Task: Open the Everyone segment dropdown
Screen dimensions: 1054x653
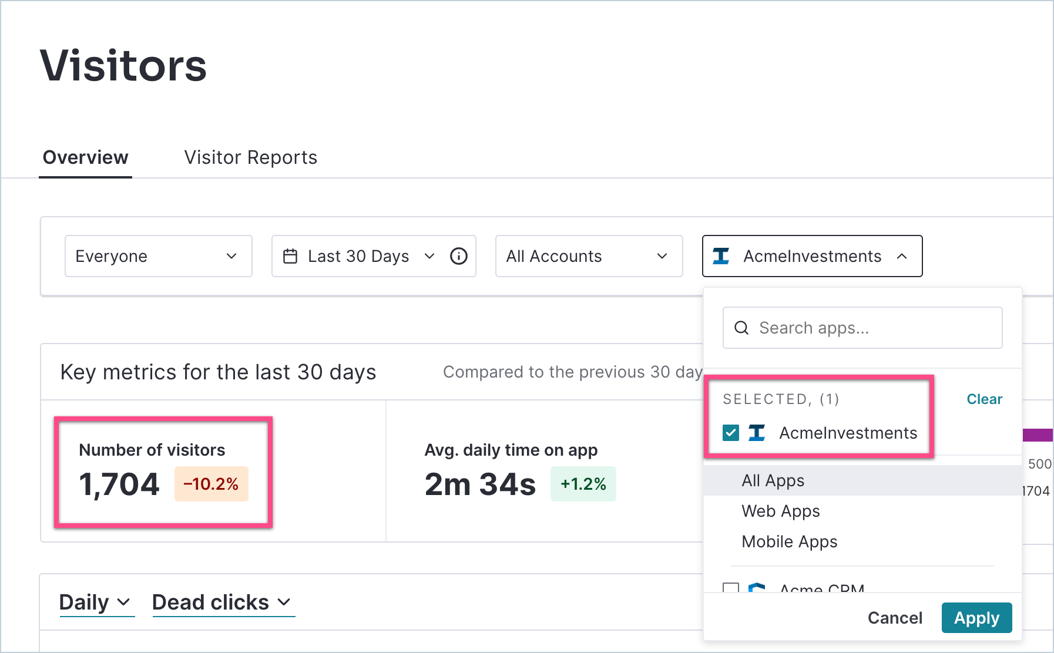Action: [x=159, y=256]
